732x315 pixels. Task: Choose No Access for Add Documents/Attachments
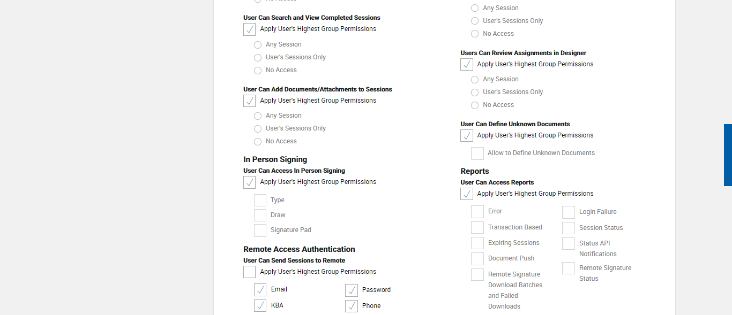[x=258, y=142]
